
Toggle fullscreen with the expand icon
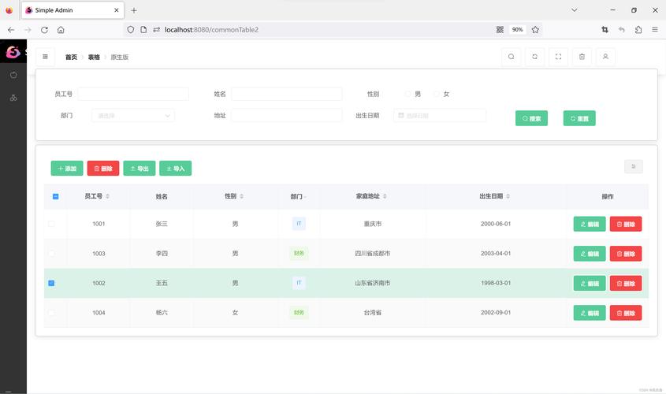point(558,57)
